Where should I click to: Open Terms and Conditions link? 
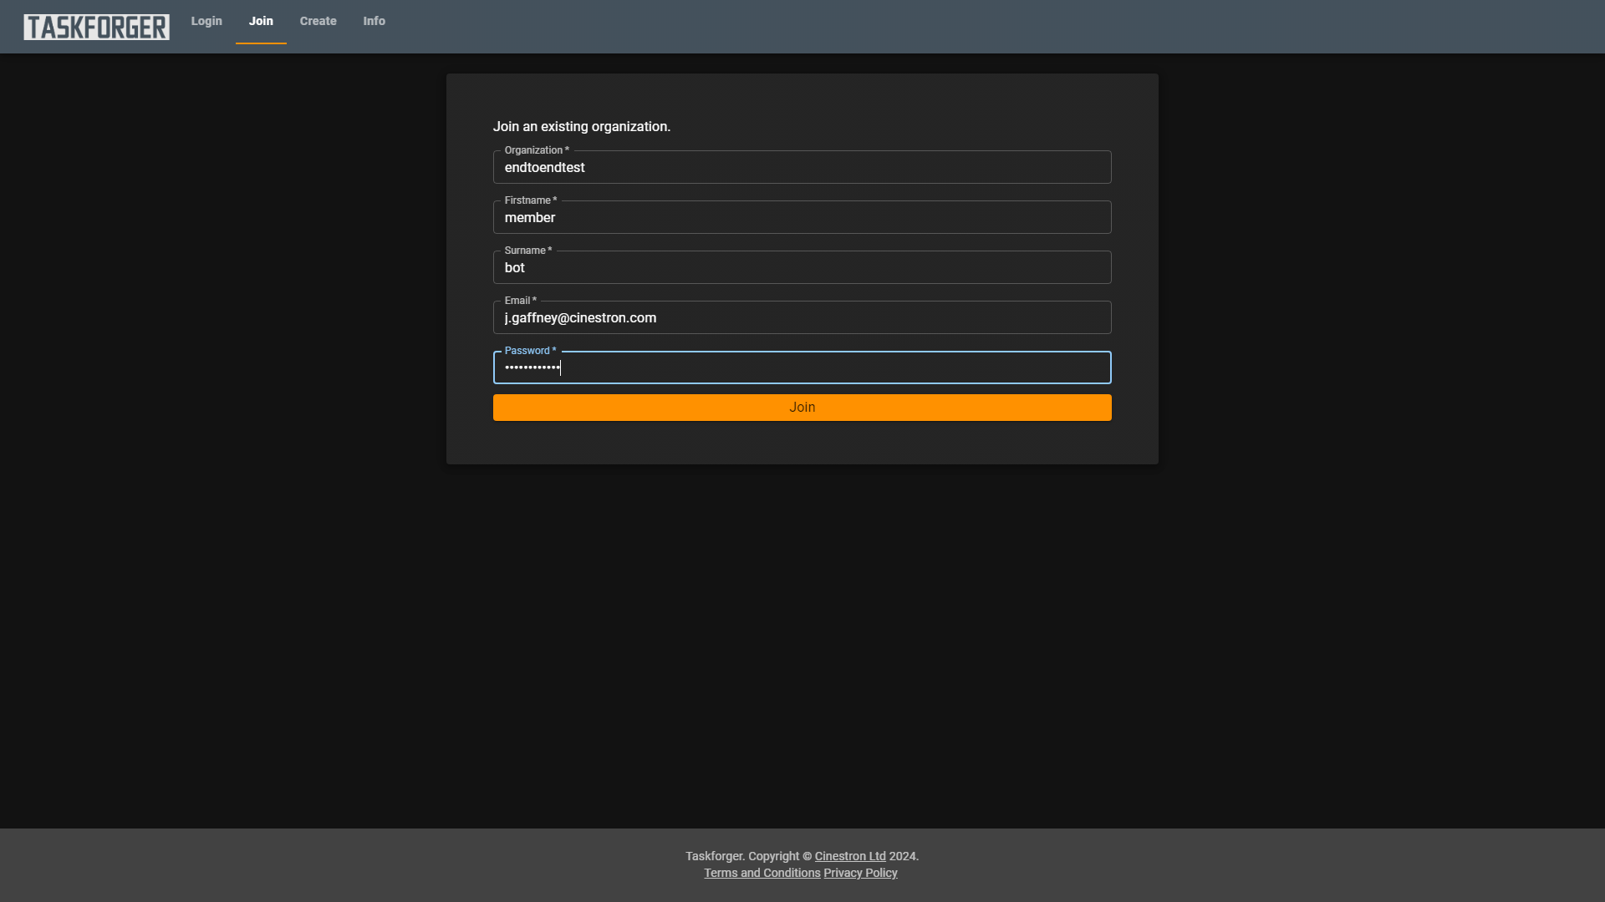(x=762, y=873)
